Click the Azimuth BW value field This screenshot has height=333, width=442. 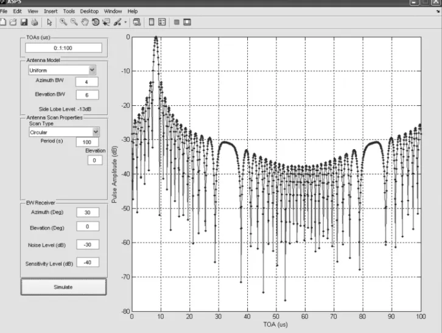click(87, 82)
